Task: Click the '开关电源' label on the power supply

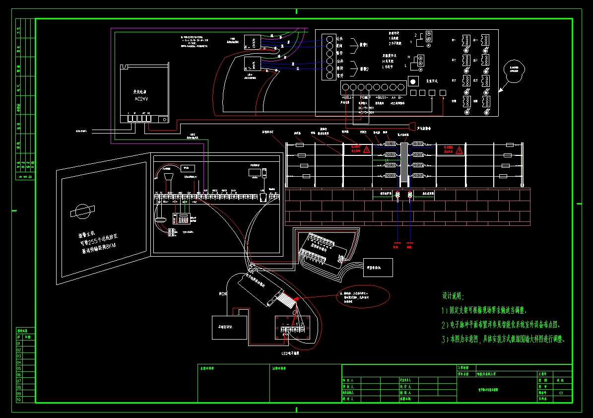Action: (139, 92)
